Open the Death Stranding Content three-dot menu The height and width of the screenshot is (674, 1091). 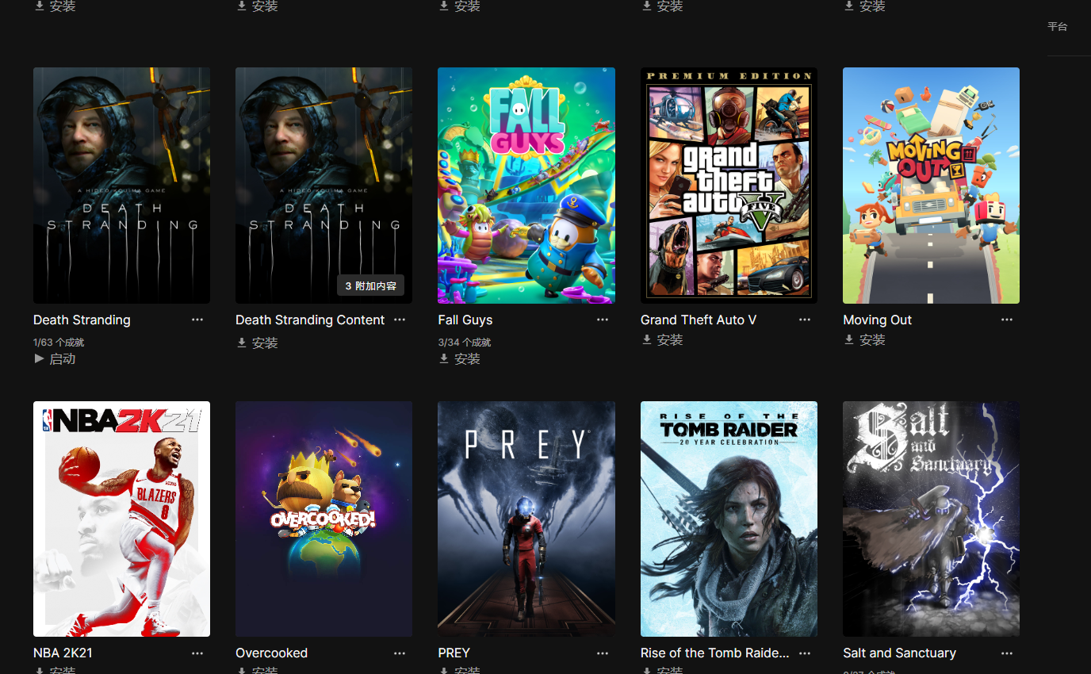[400, 320]
